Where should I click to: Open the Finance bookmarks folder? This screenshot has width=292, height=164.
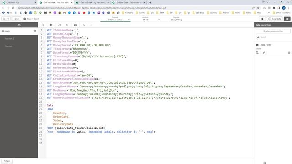tap(224, 13)
